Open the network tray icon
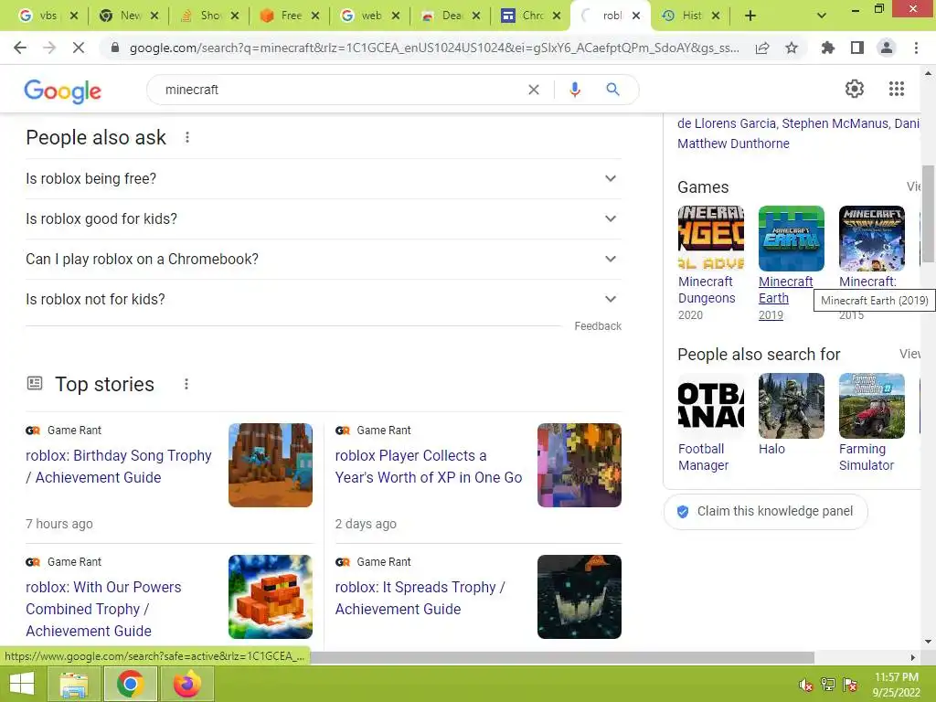Screen dimensions: 936x702 (828, 685)
